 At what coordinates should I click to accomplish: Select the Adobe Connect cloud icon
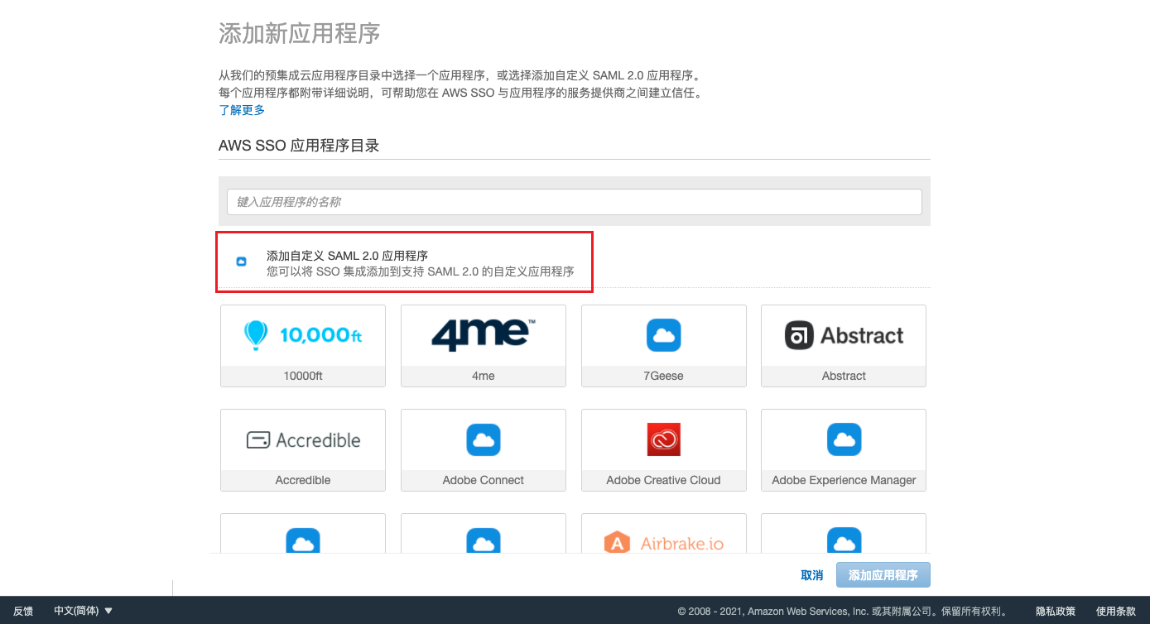484,439
